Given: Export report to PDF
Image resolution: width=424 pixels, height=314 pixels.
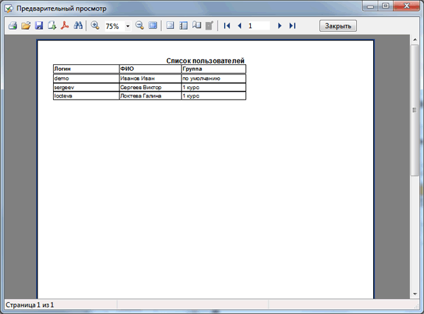Looking at the screenshot, I should click(65, 25).
